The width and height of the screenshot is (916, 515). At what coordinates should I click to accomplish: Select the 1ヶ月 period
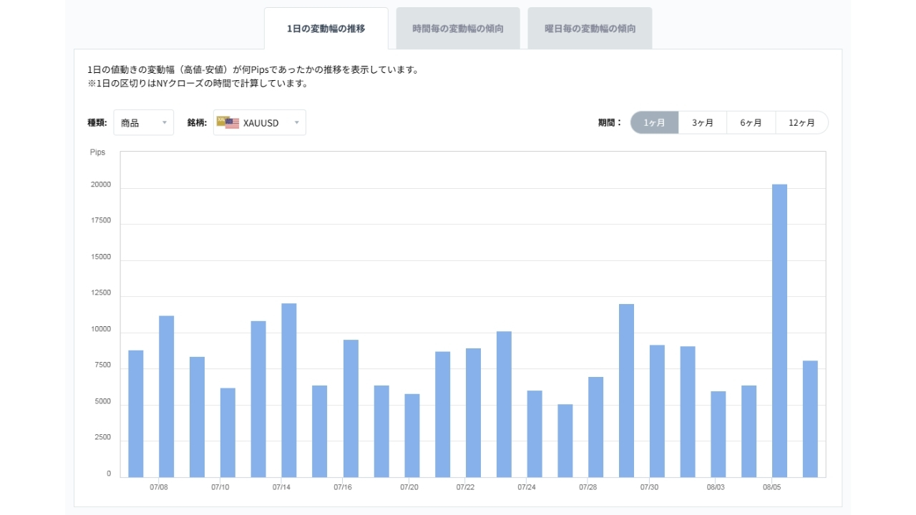pos(654,122)
